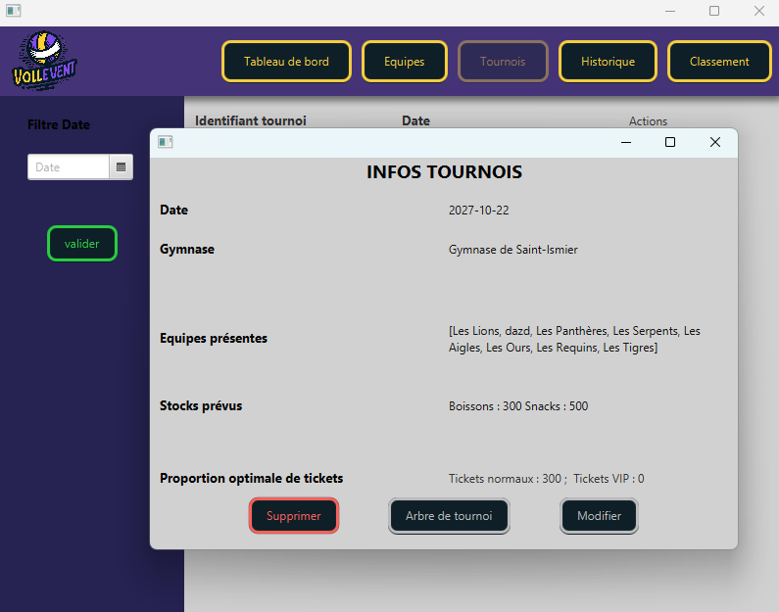
Task: Close the main application window
Action: point(759,11)
